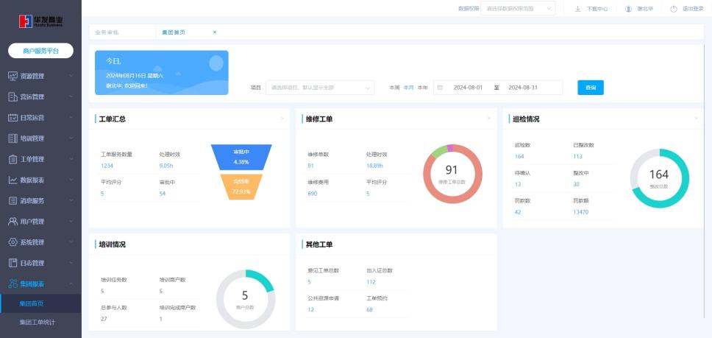Switch to the 业务审批 tab
Image resolution: width=712 pixels, height=338 pixels.
(107, 32)
